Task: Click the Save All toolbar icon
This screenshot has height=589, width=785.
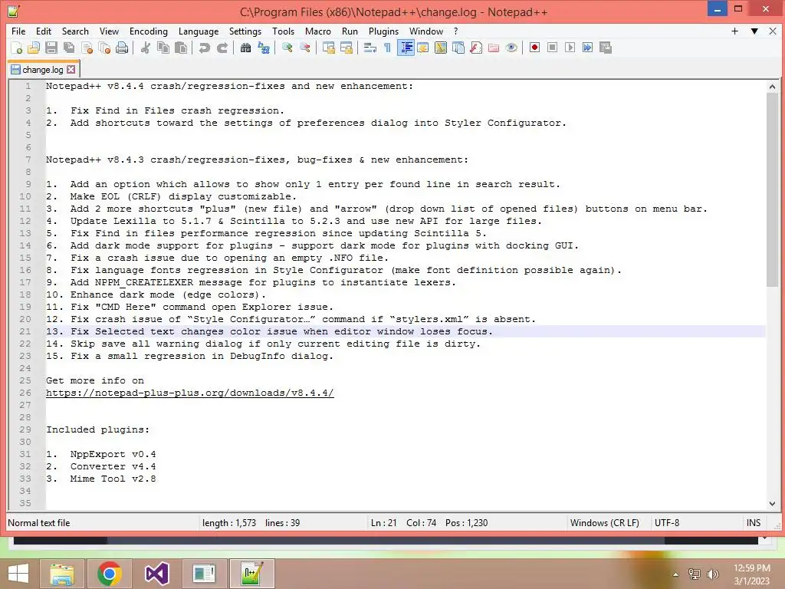Action: (x=69, y=48)
